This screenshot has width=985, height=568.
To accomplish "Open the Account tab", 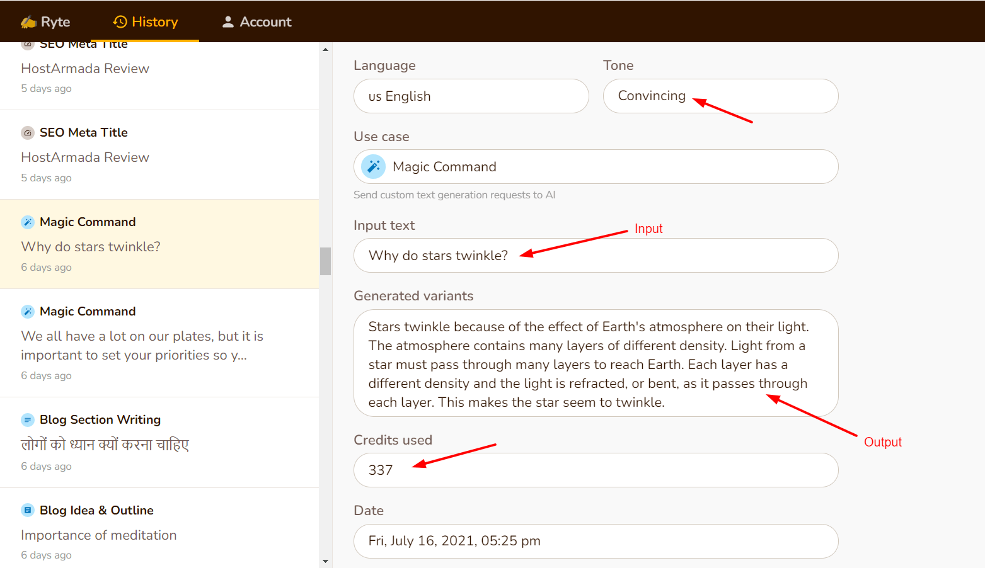I will click(256, 22).
